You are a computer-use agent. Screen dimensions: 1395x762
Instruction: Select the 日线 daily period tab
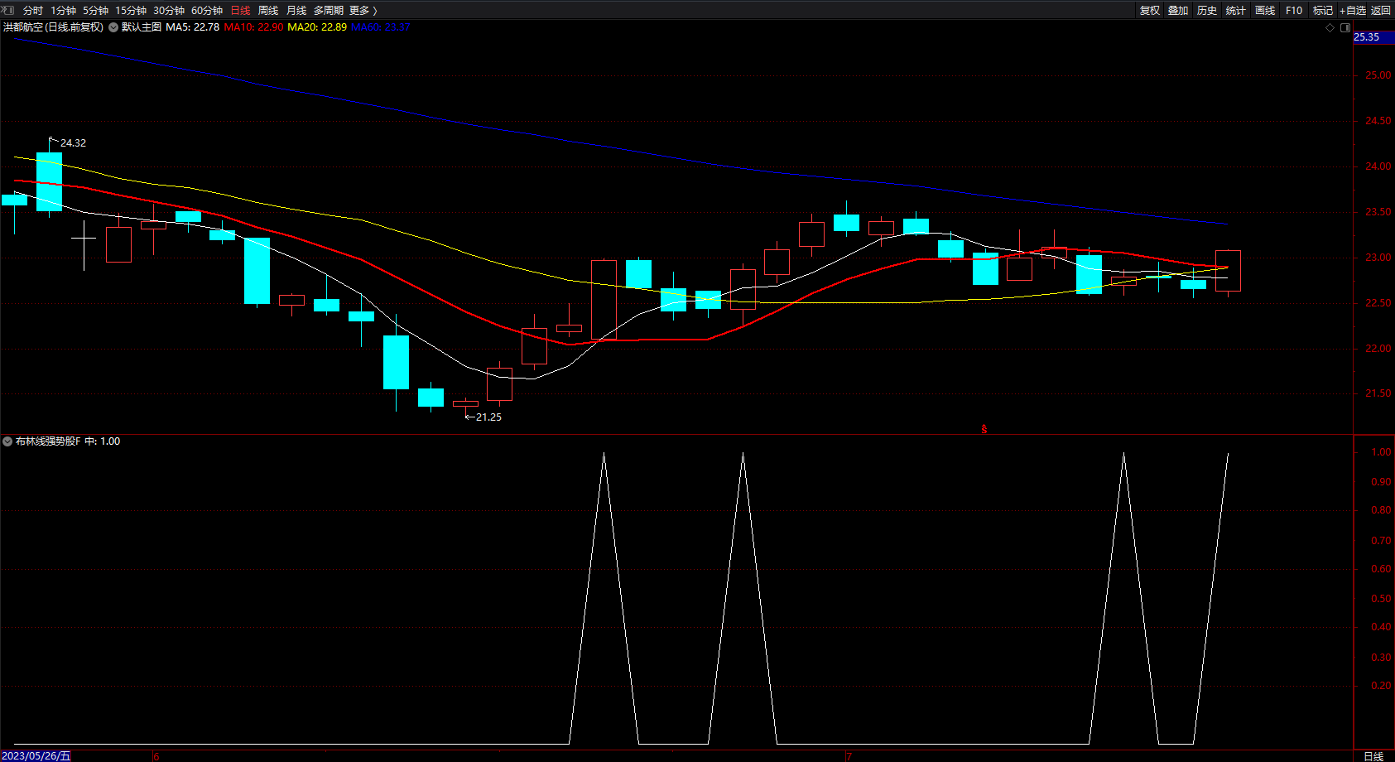point(240,11)
